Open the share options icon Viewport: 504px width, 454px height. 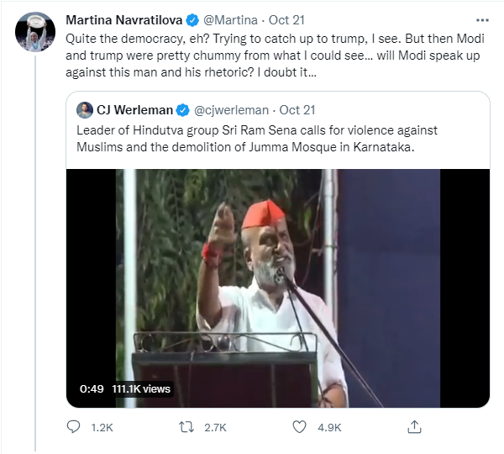tap(415, 427)
